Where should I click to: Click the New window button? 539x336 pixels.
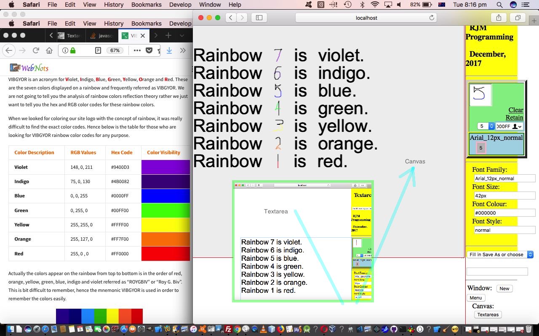pyautogui.click(x=504, y=289)
